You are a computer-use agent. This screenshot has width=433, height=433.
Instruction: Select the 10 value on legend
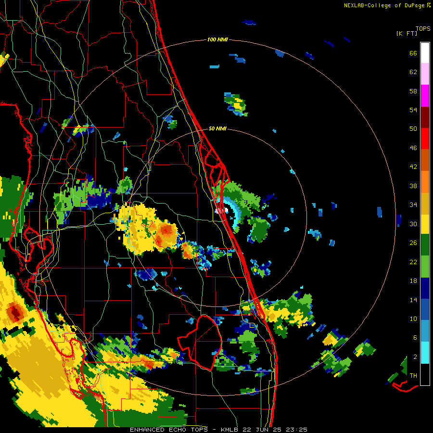pos(413,319)
